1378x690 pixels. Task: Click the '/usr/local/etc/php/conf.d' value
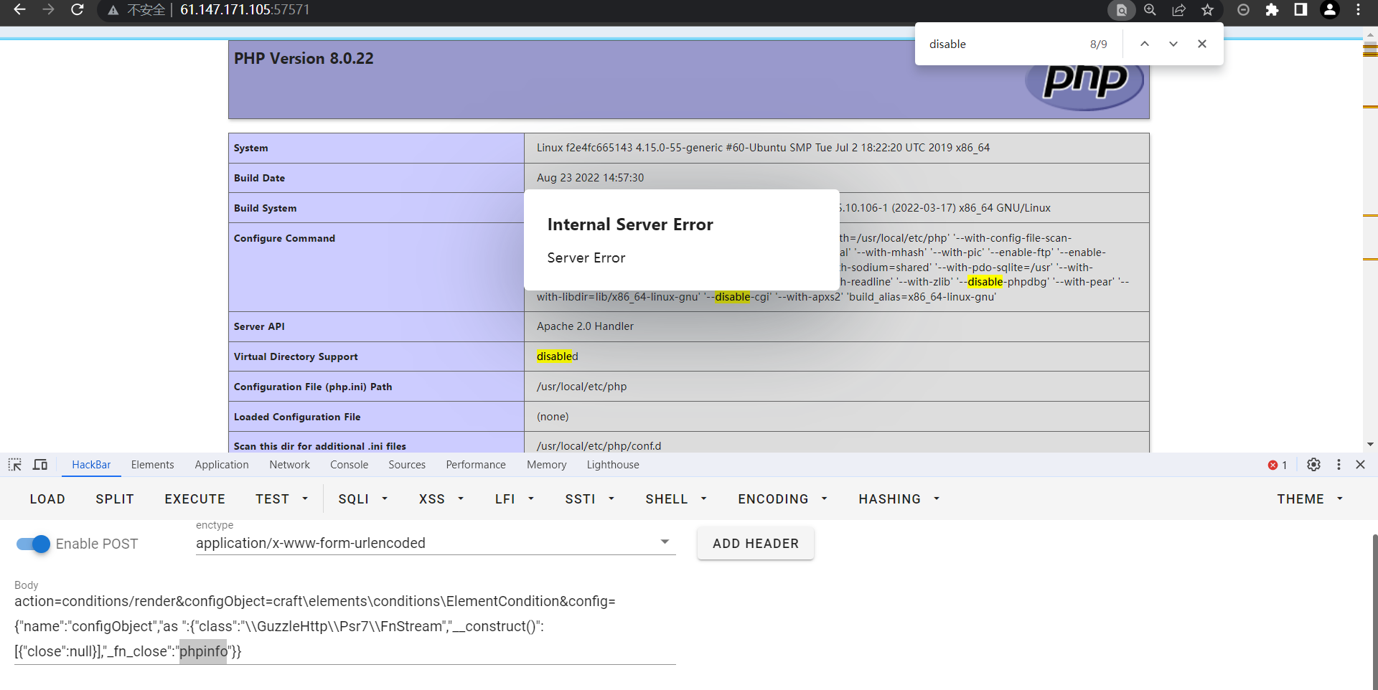pos(599,446)
